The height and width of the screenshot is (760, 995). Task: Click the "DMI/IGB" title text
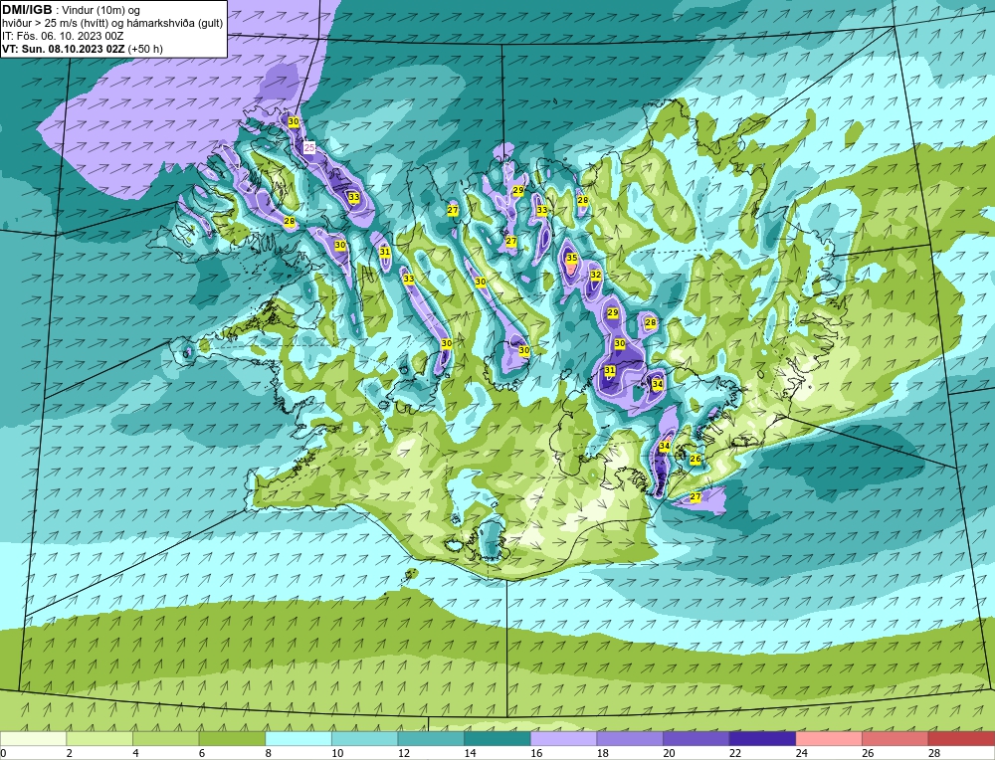tap(27, 9)
